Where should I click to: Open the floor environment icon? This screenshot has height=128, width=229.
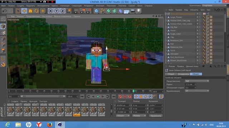tap(126, 11)
